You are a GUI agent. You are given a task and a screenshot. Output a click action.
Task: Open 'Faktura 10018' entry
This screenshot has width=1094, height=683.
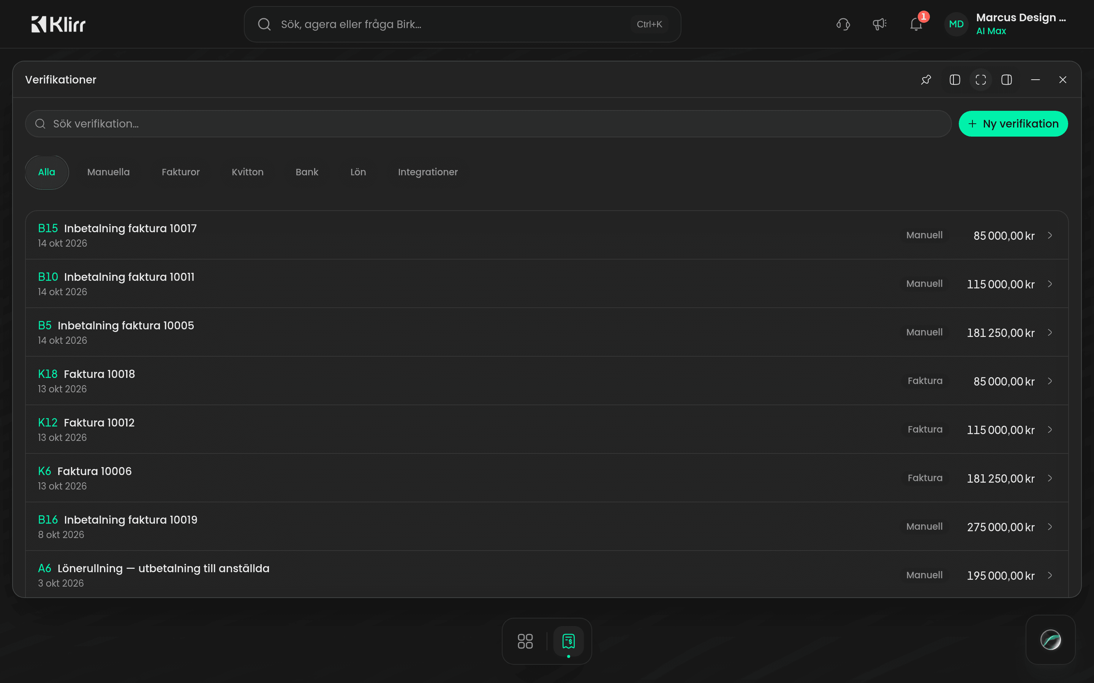[547, 381]
